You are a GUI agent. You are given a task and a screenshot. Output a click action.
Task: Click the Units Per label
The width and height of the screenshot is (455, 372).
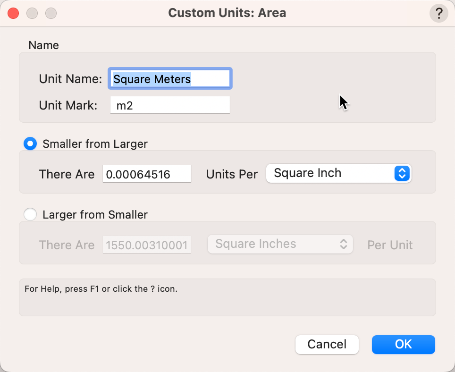232,174
